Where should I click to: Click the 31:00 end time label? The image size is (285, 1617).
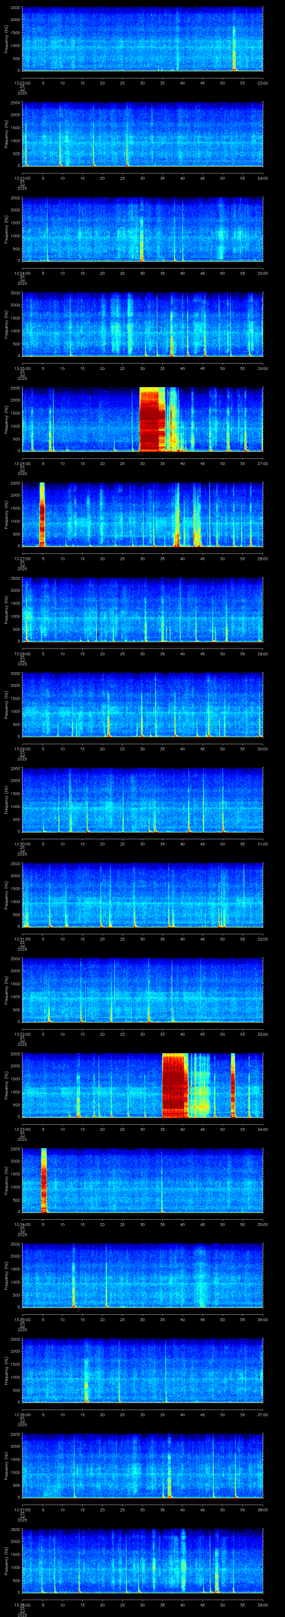[263, 844]
